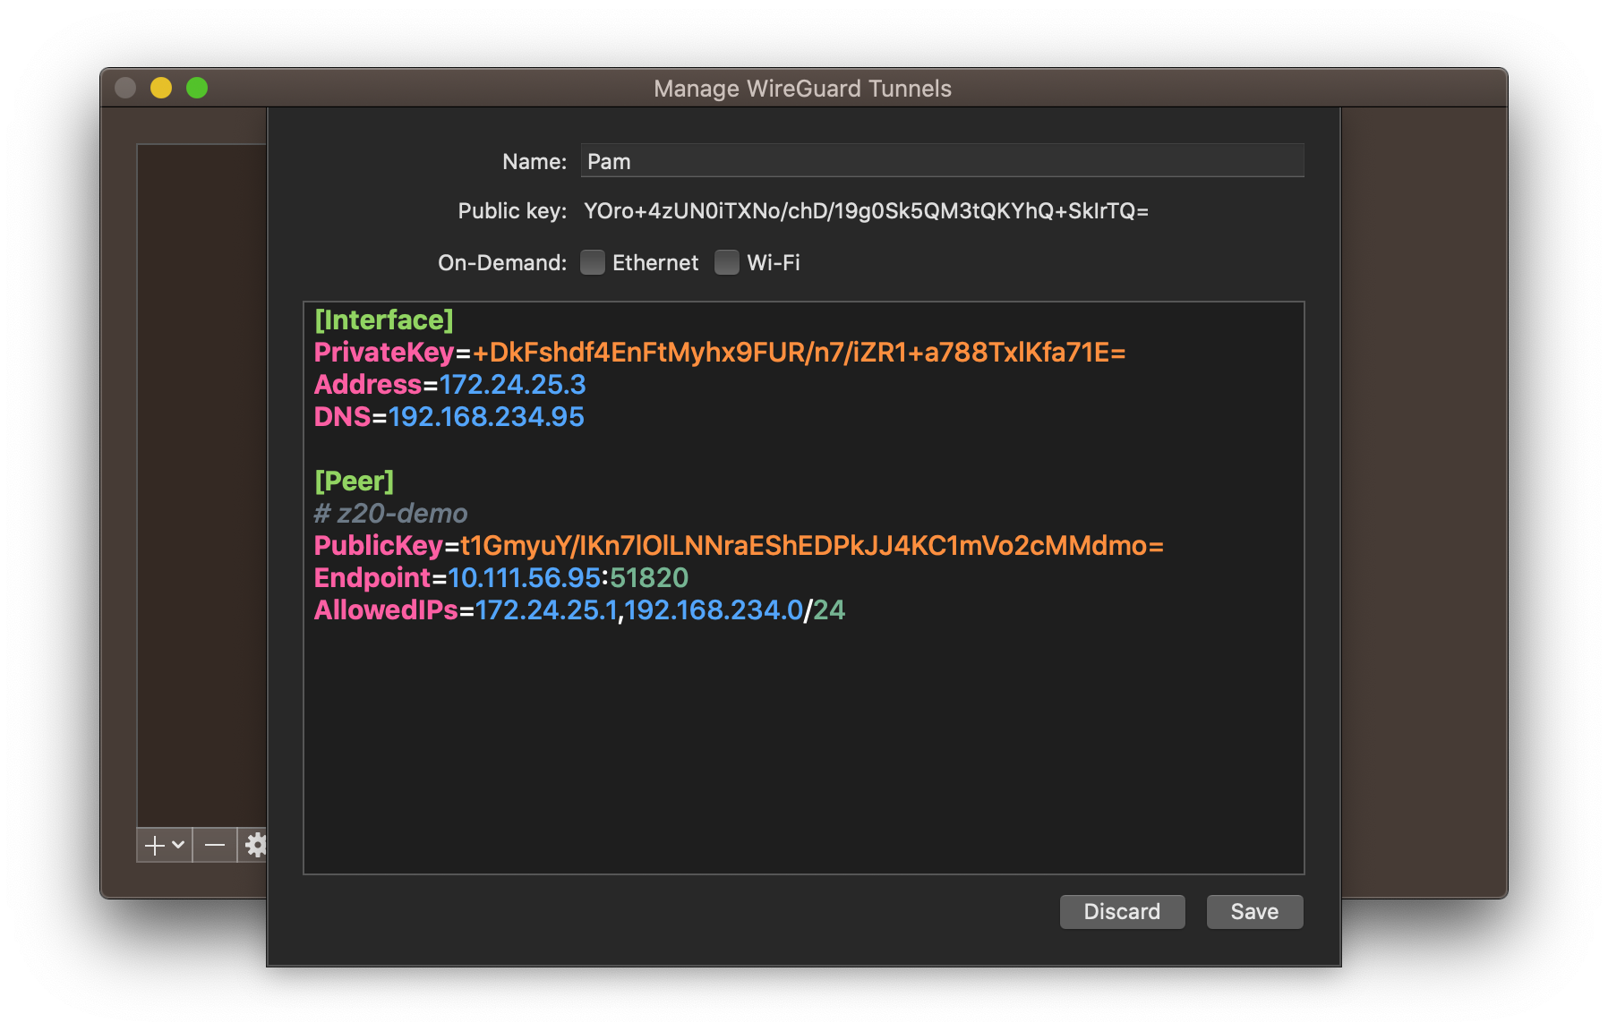Click the peer PublicKey line
Screen dimensions: 1608x1031
click(x=739, y=546)
